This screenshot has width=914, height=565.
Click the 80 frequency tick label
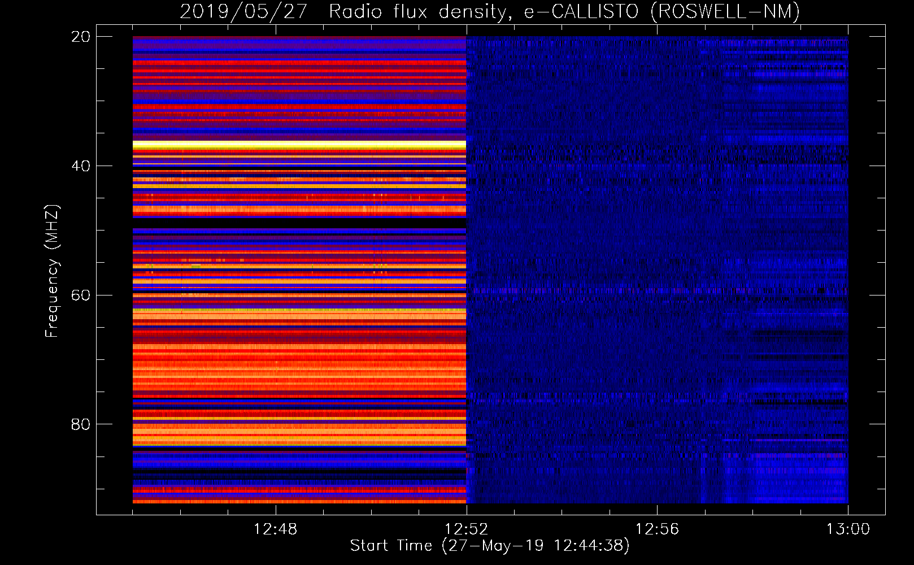[x=81, y=424]
